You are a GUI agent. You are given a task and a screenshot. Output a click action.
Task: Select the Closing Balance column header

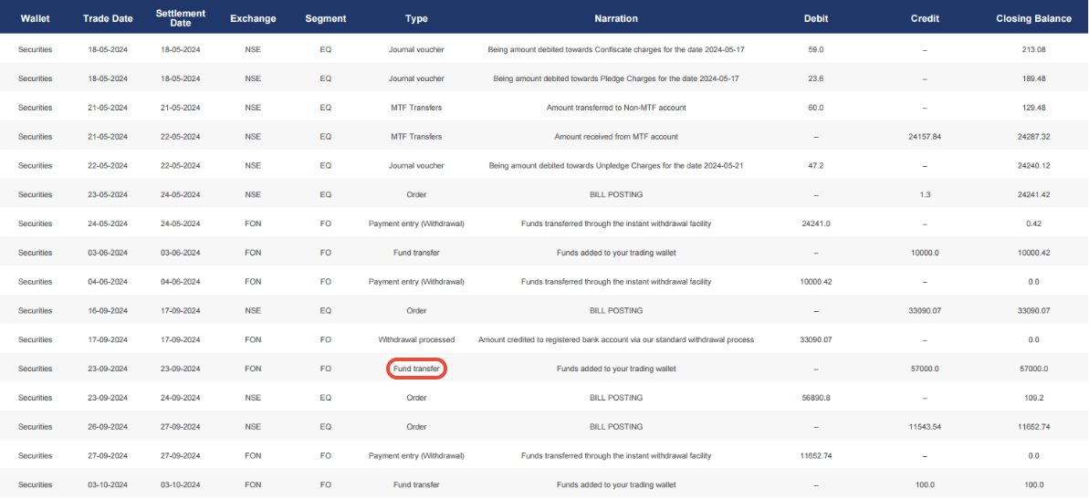point(1033,18)
